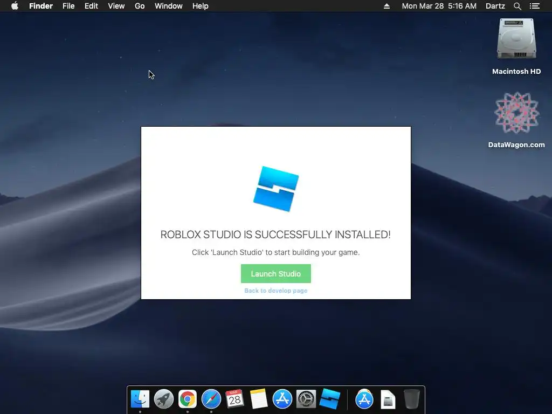Open Safari from the Dock
The image size is (552, 414).
pos(211,399)
